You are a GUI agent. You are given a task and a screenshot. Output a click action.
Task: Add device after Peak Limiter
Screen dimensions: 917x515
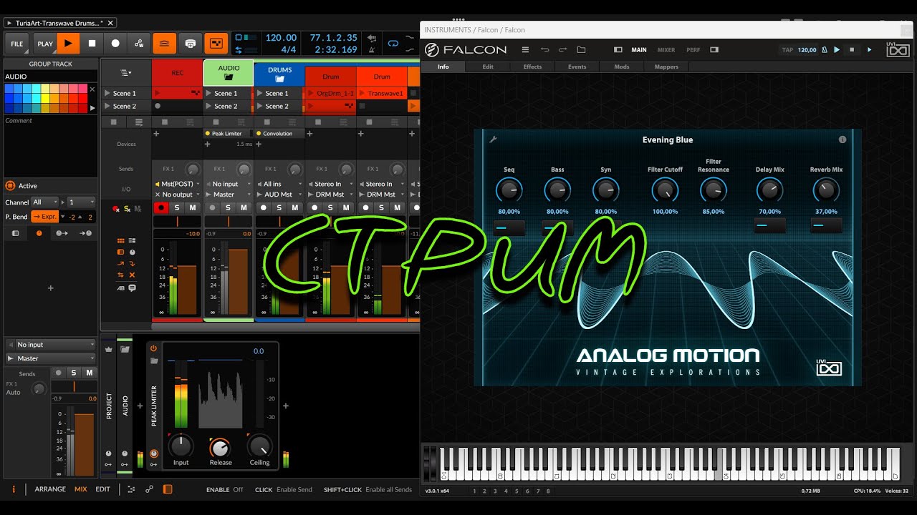pos(285,406)
